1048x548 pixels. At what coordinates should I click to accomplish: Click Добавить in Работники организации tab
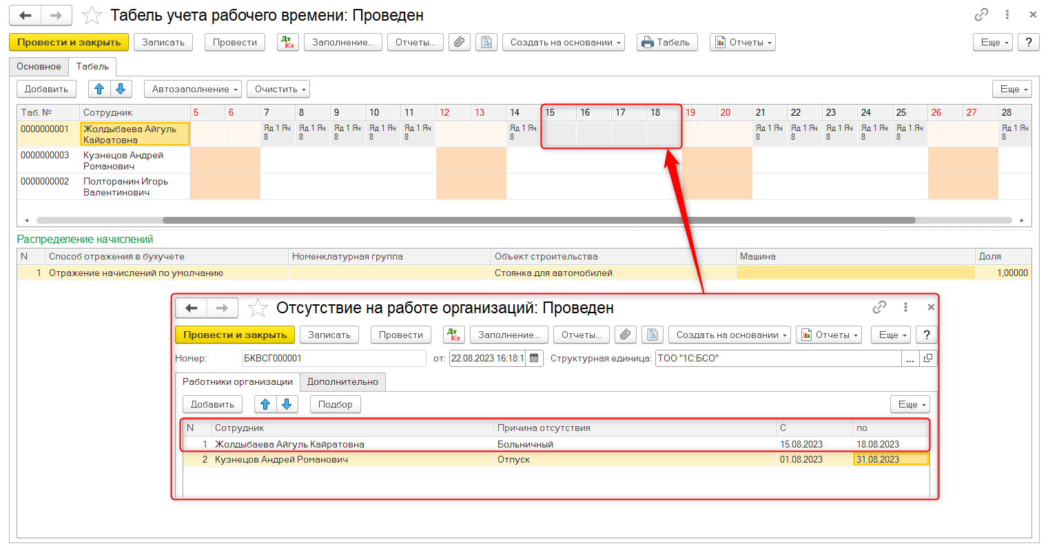(x=212, y=404)
